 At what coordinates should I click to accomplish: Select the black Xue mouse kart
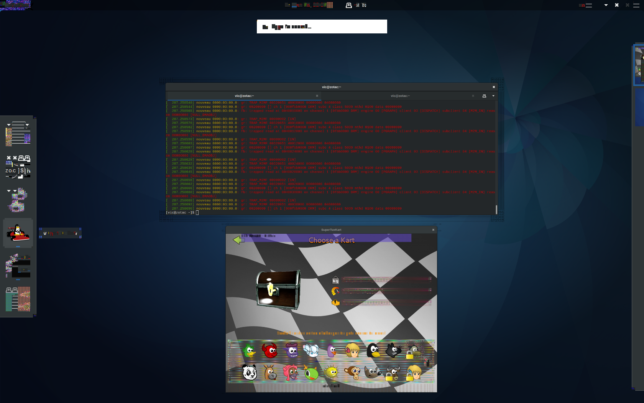coord(393,350)
